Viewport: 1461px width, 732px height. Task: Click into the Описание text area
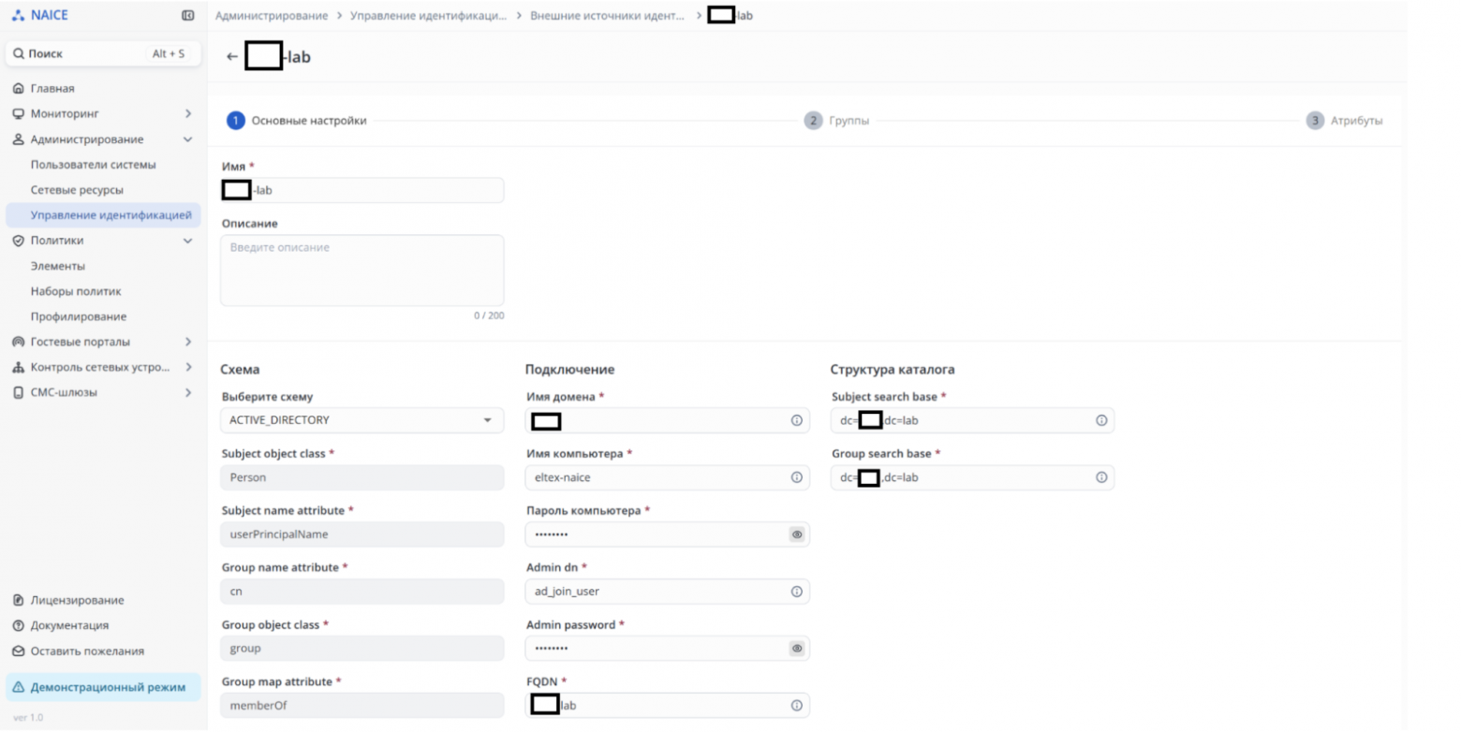[x=362, y=270]
